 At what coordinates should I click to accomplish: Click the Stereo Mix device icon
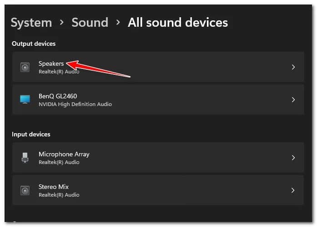tap(25, 190)
